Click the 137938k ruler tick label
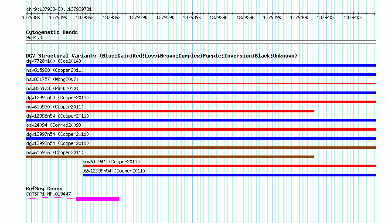 pos(31,17)
